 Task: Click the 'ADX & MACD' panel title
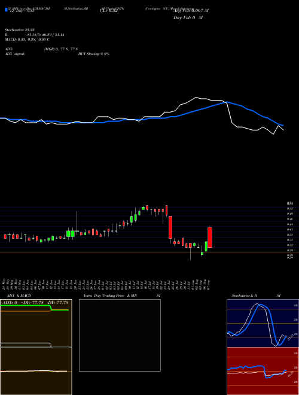click(19, 296)
